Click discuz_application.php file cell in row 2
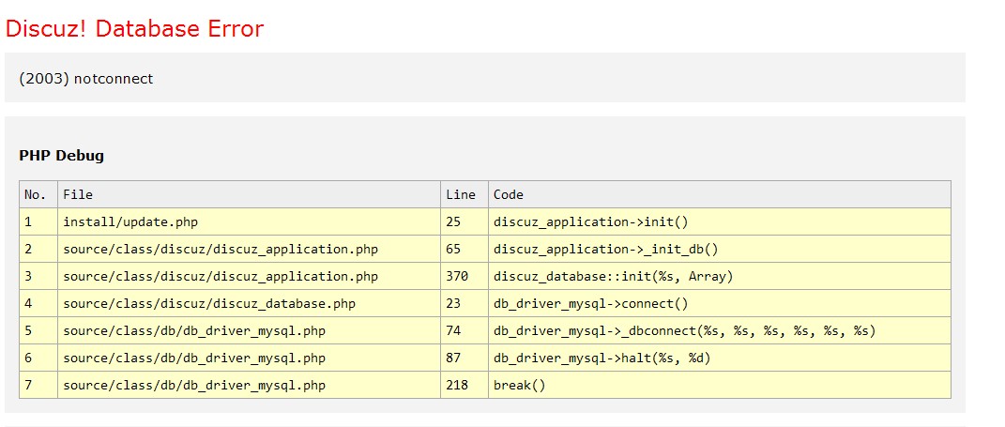This screenshot has width=1005, height=427. pos(249,250)
